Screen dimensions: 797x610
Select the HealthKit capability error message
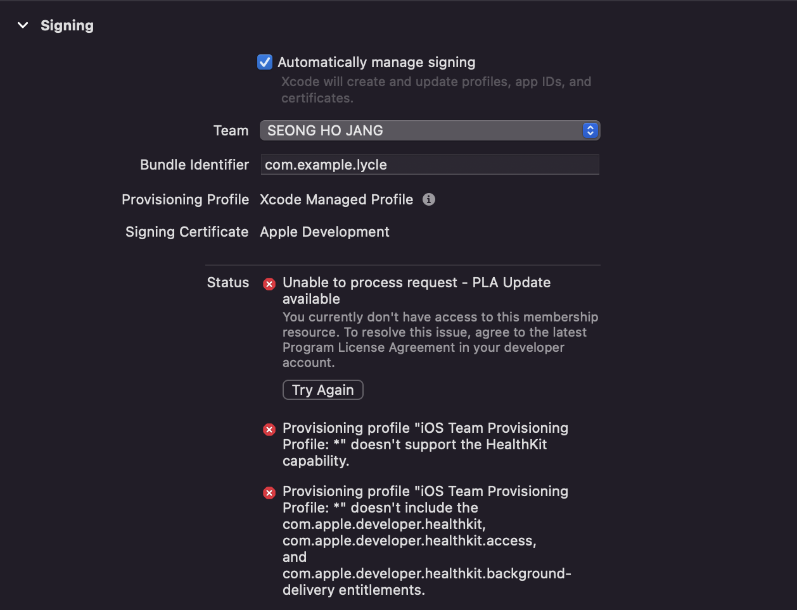(424, 444)
